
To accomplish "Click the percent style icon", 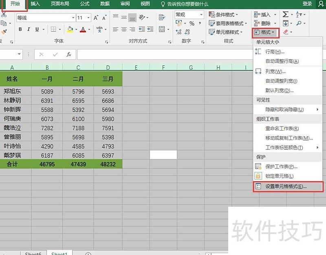I will click(192, 24).
